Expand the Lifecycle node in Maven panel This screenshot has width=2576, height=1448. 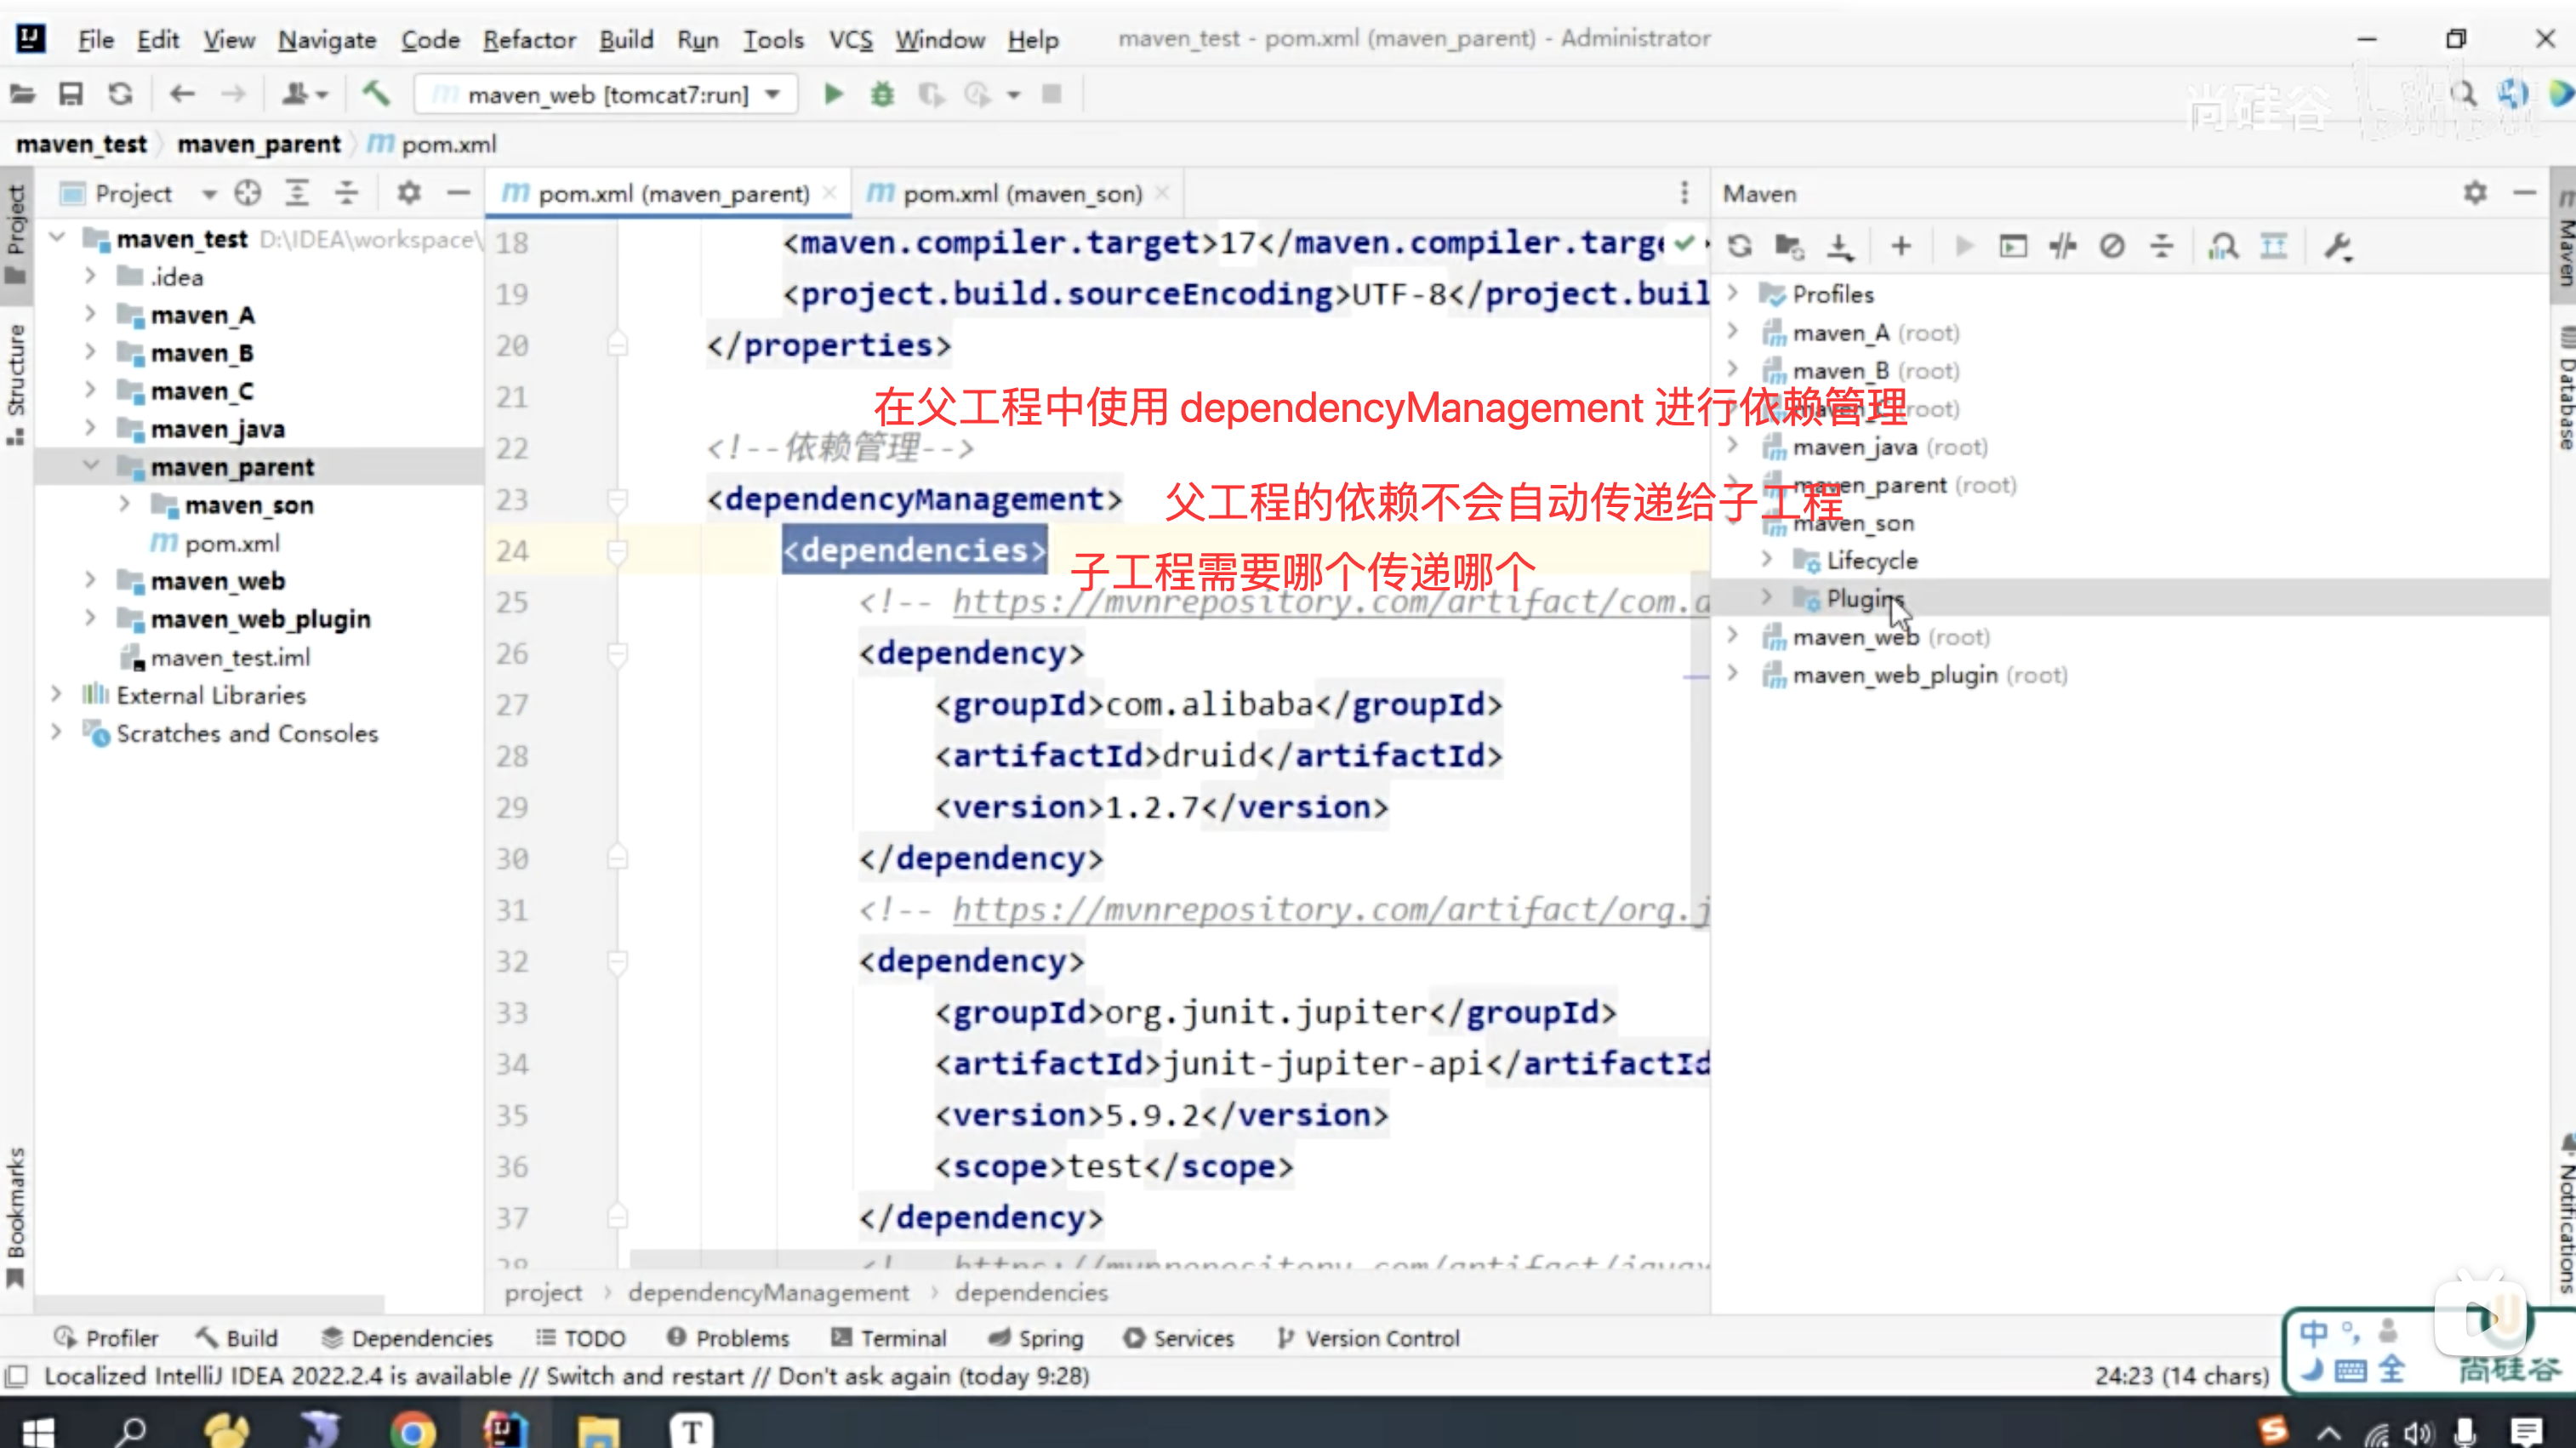tap(1766, 559)
